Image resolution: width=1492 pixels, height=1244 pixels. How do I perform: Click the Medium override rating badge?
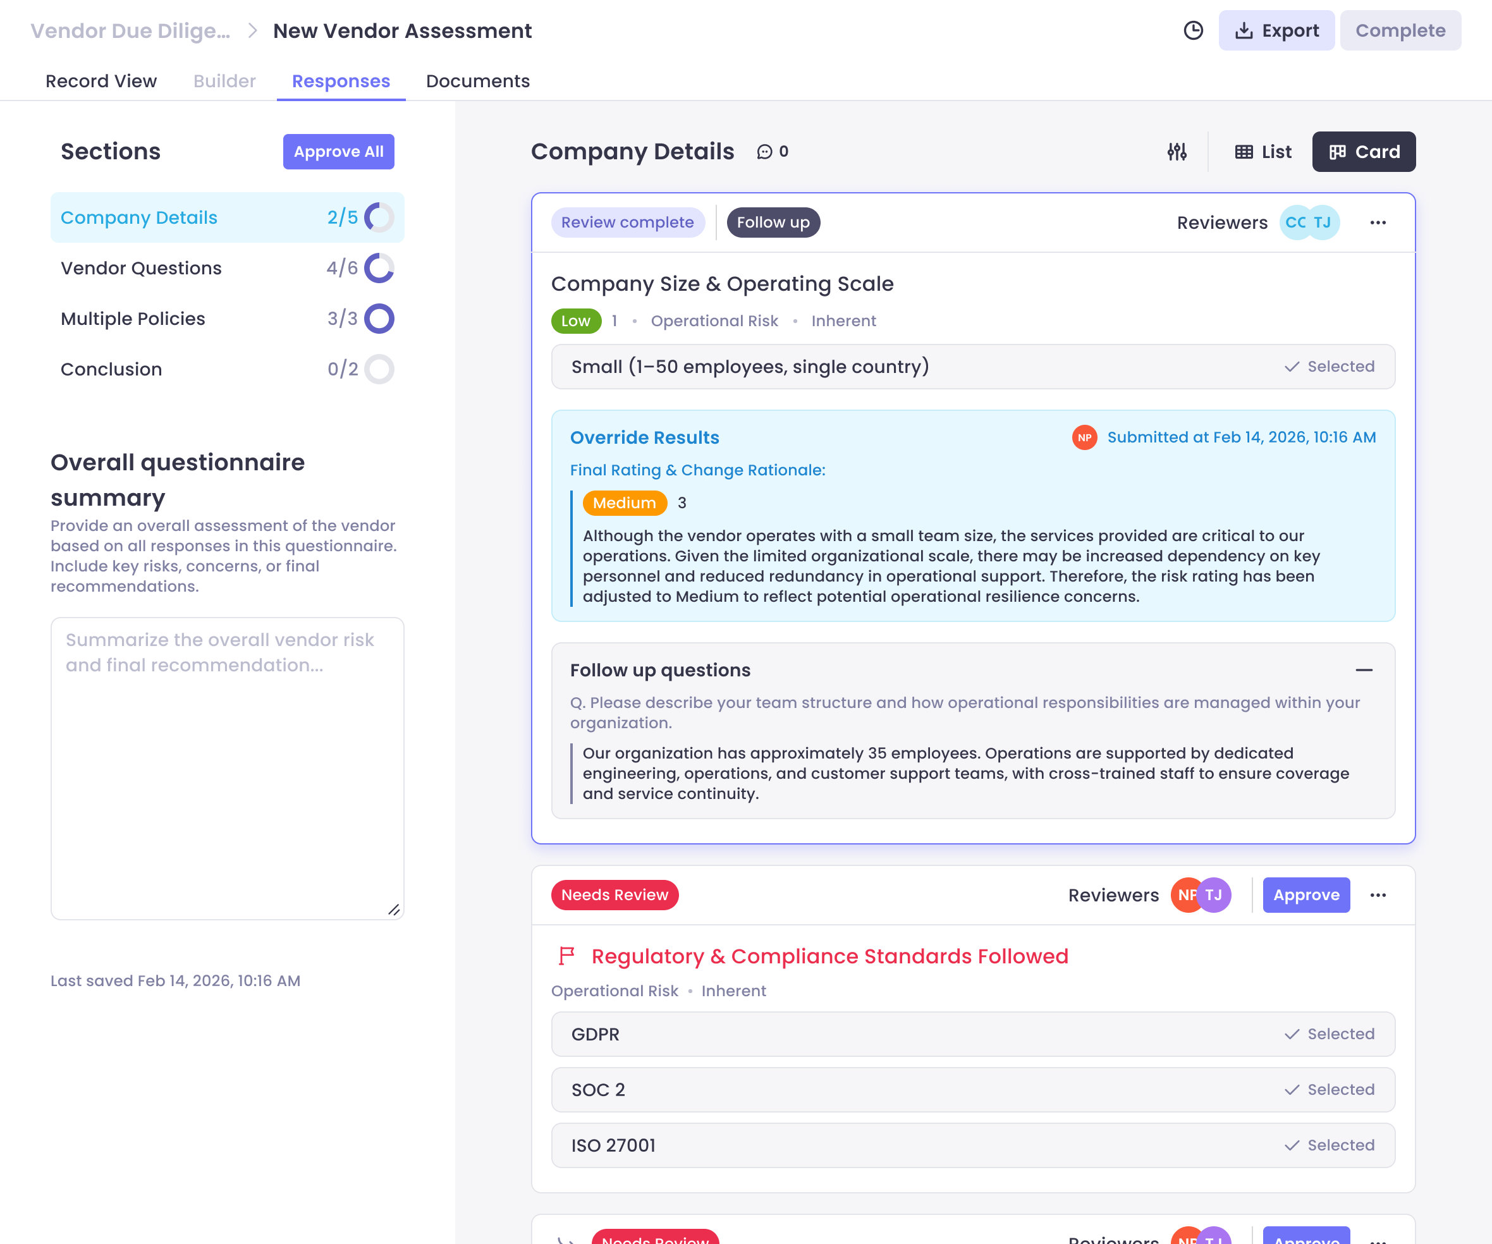coord(625,503)
